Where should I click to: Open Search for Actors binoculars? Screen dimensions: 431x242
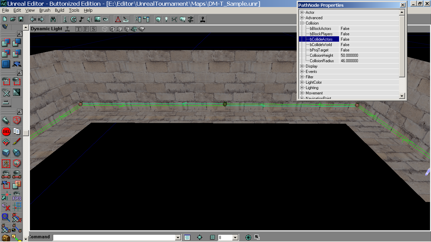click(x=53, y=19)
